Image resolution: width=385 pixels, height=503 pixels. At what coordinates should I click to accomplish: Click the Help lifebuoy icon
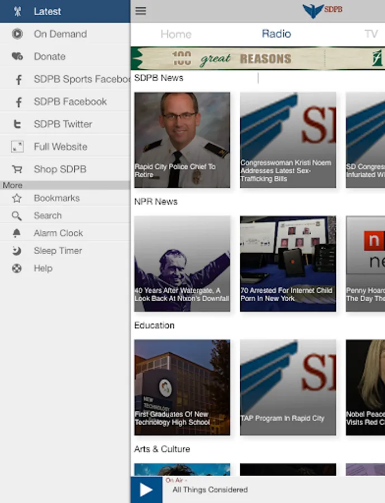coord(17,268)
